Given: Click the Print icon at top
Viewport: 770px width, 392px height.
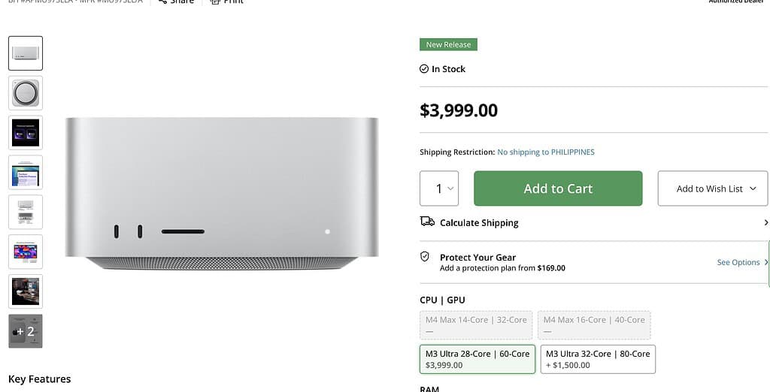Looking at the screenshot, I should [x=215, y=2].
